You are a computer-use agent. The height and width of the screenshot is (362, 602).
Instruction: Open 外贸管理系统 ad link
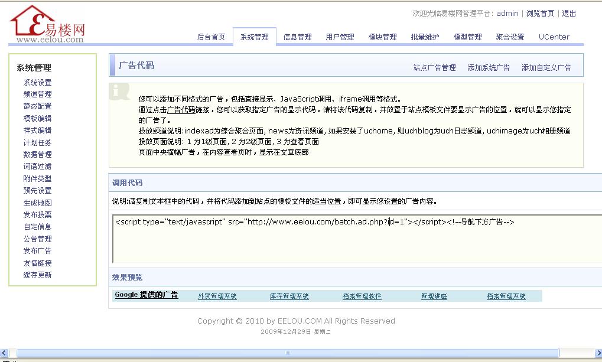pyautogui.click(x=217, y=296)
